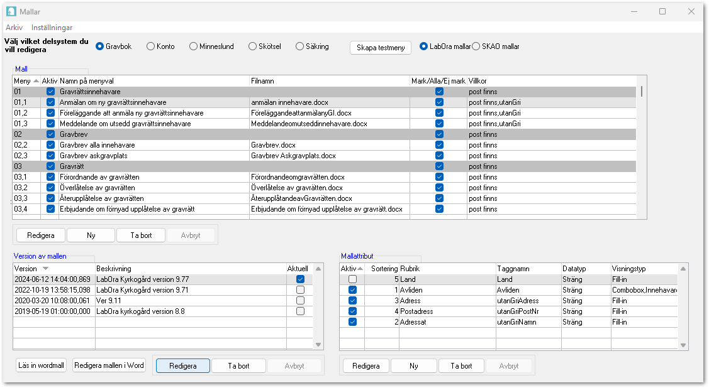Click the Mall table vertical scrollbar thumb
The height and width of the screenshot is (388, 709).
tap(642, 92)
